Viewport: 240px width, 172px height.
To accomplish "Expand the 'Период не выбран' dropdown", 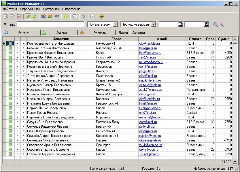I will pos(153,24).
